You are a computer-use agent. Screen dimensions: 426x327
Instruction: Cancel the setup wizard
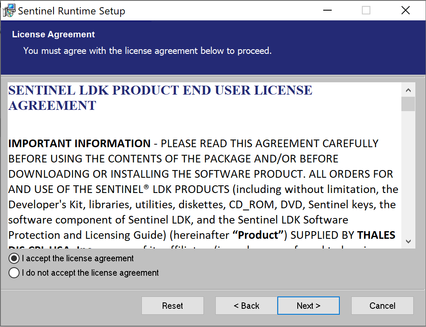click(x=382, y=306)
